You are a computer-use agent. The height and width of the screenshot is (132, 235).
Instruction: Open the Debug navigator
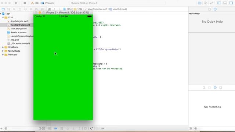(x=31, y=9)
